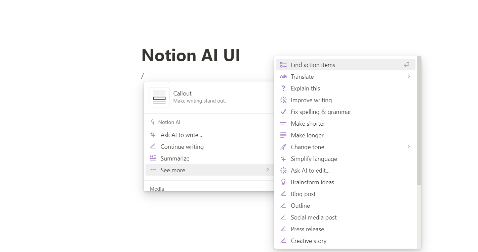Open the See more menu entry
Screen dimensions: 478x252
click(210, 170)
